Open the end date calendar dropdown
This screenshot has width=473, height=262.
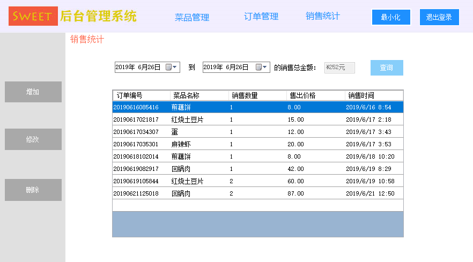261,67
